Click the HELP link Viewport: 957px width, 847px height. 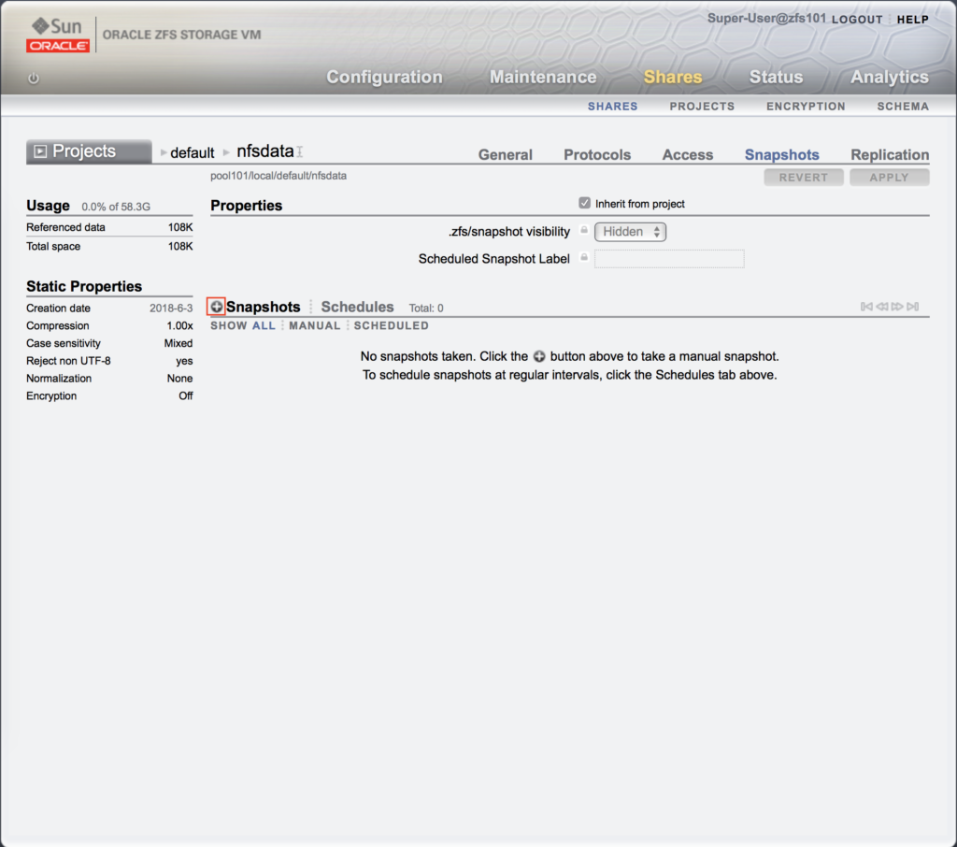[912, 20]
